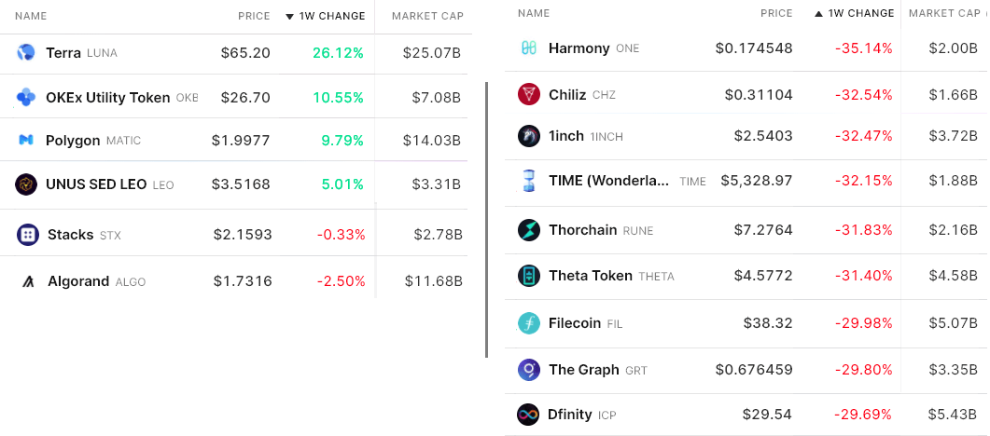The image size is (990, 436).
Task: Click the Stacks STX coin icon
Action: (28, 235)
